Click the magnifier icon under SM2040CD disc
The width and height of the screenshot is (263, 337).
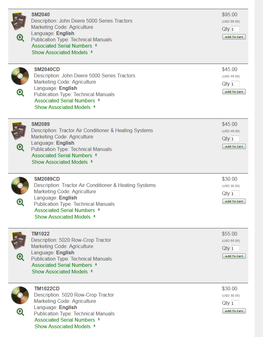[20, 93]
